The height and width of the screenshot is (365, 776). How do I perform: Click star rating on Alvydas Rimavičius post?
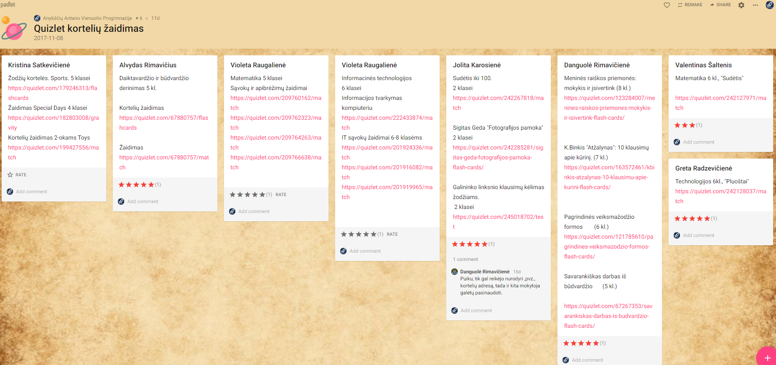(136, 185)
